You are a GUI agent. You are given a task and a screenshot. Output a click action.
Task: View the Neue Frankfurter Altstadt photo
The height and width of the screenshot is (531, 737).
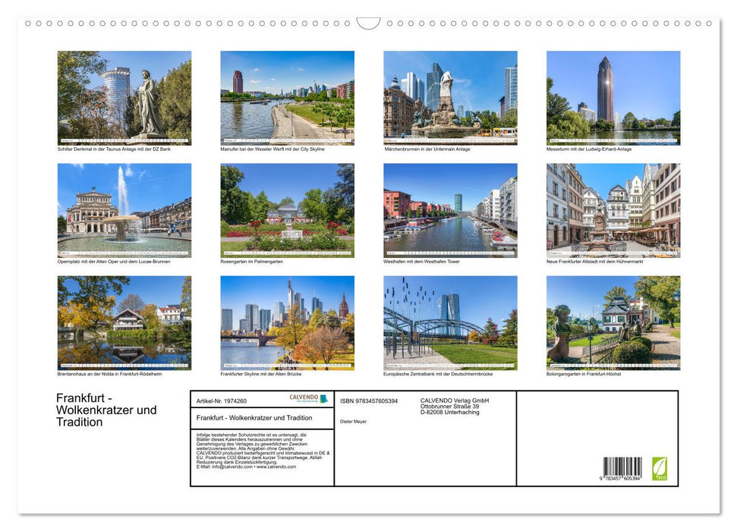pyautogui.click(x=613, y=210)
